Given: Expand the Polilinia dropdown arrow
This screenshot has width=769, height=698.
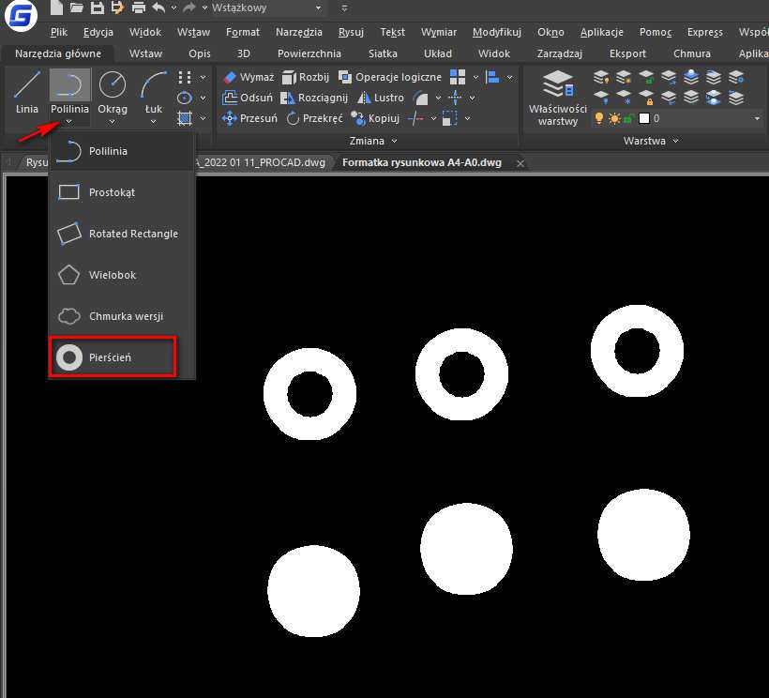Looking at the screenshot, I should click(x=70, y=121).
